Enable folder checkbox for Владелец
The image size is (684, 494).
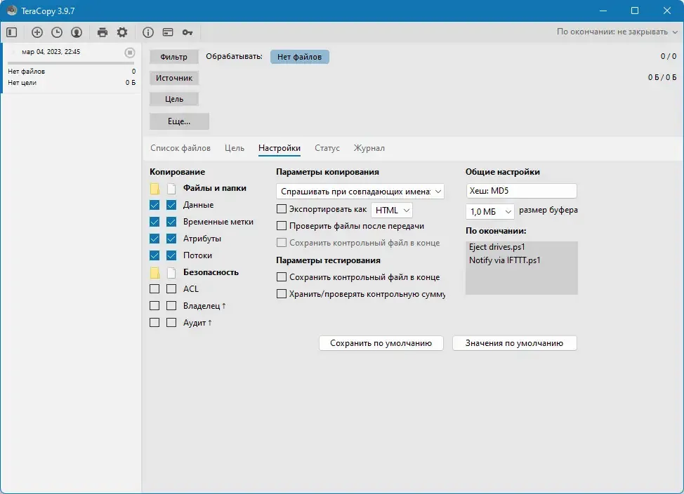[x=154, y=306]
